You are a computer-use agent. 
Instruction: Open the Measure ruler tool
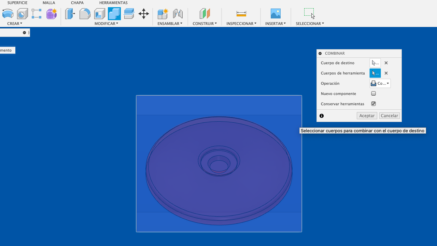coord(241,14)
